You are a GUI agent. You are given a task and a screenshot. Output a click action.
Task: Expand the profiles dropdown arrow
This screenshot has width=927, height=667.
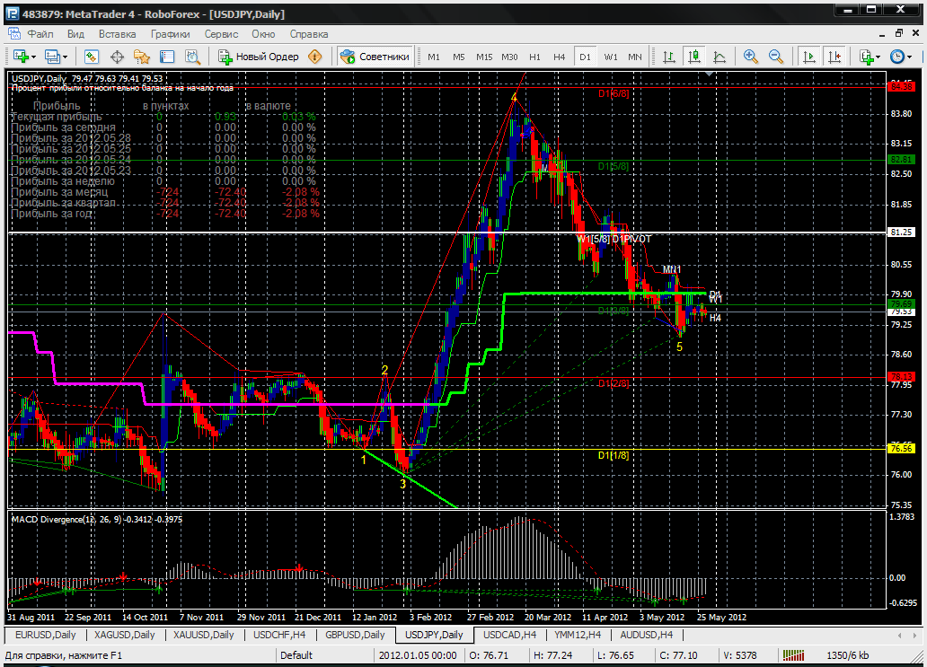pos(65,57)
